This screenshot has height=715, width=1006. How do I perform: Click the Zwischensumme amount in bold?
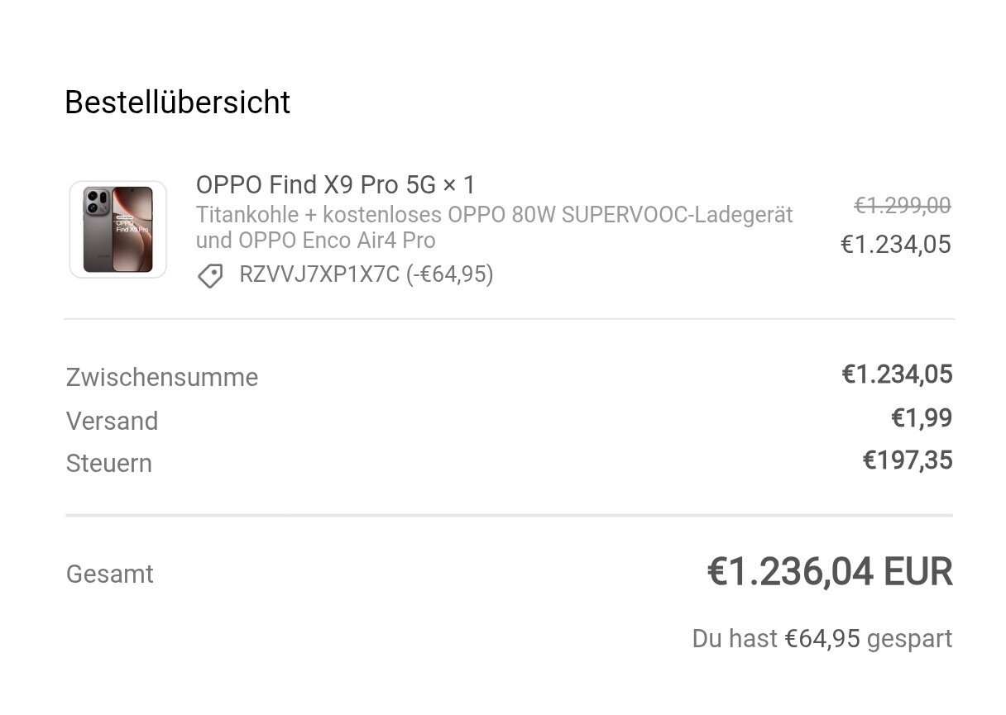point(897,374)
